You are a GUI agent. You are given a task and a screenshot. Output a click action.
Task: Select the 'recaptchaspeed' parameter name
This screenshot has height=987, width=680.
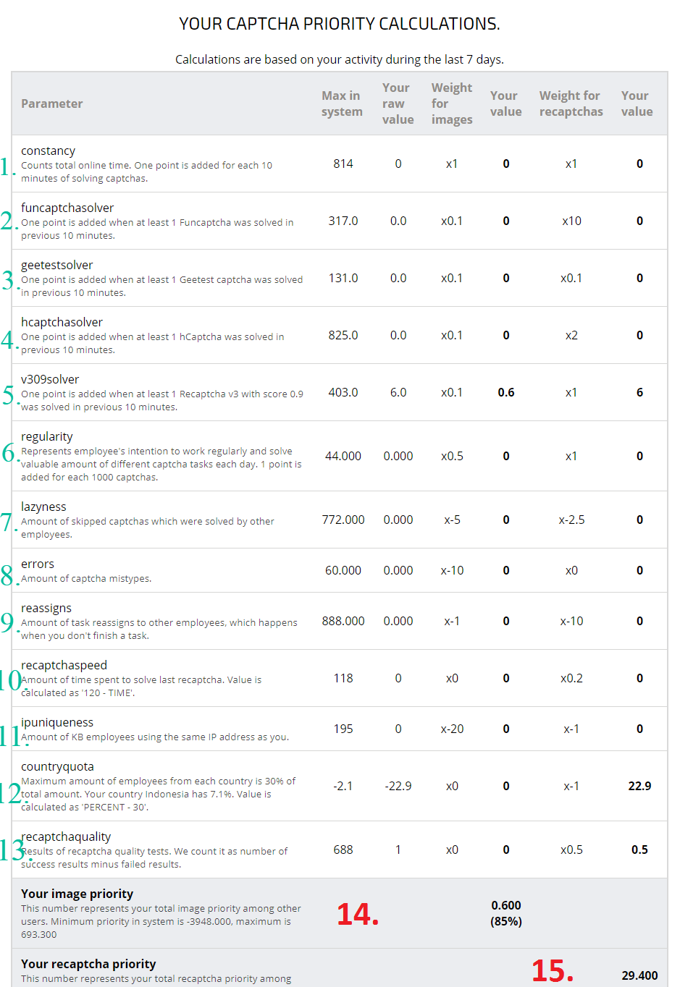point(64,665)
